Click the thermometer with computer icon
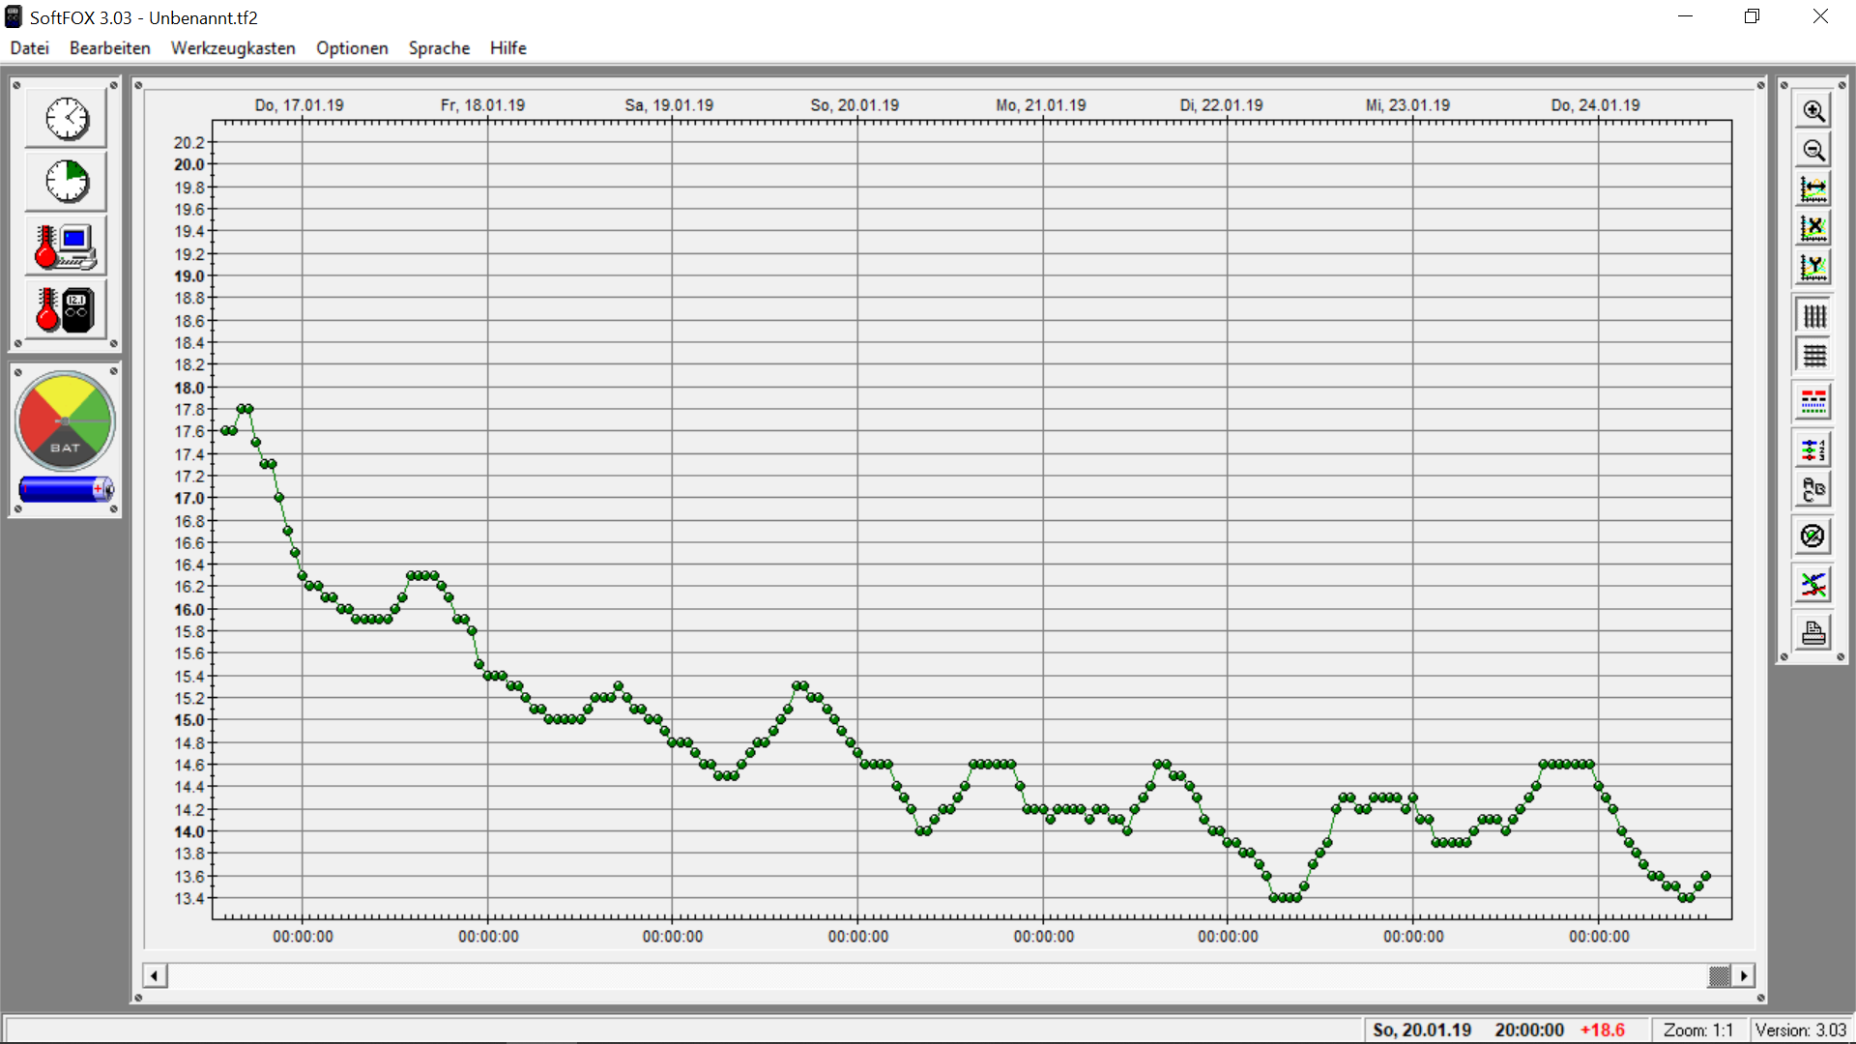 67,246
